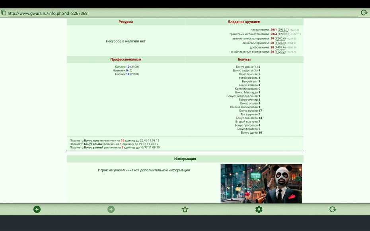Click the 'Бонус защиты (%)' row
The height and width of the screenshot is (231, 370).
[247, 70]
